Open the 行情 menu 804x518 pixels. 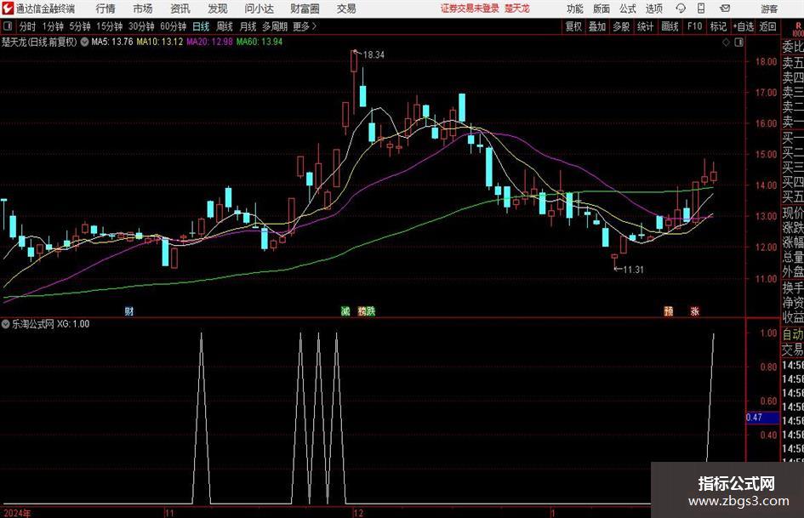[x=105, y=9]
